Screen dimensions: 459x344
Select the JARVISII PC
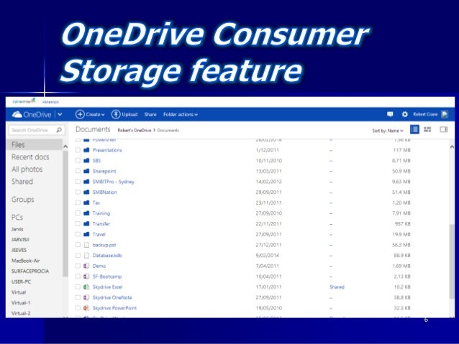pyautogui.click(x=20, y=240)
